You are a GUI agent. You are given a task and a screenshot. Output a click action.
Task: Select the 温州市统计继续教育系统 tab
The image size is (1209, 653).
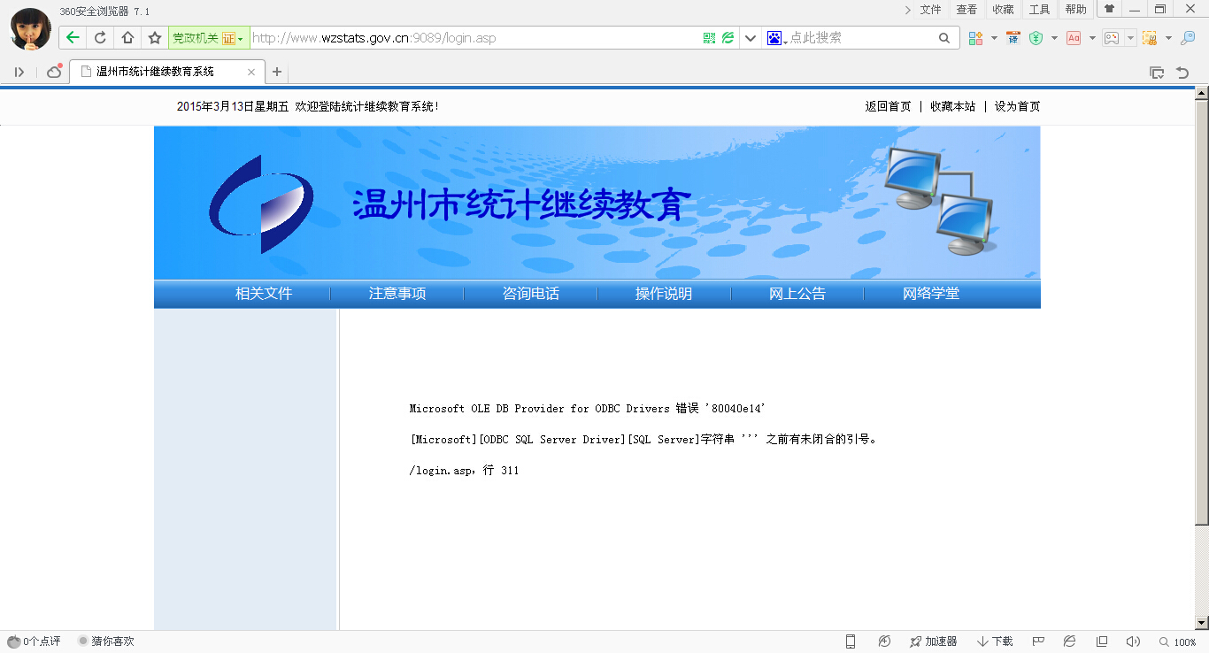point(166,72)
